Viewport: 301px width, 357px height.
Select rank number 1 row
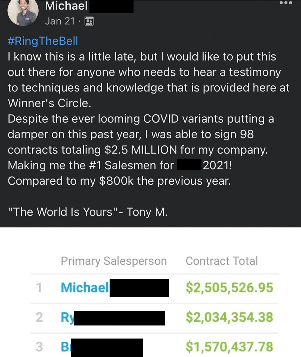click(155, 289)
